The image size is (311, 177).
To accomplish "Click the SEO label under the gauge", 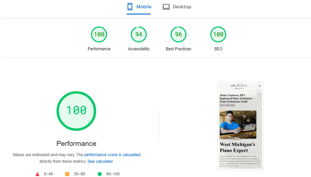I will pos(218,49).
